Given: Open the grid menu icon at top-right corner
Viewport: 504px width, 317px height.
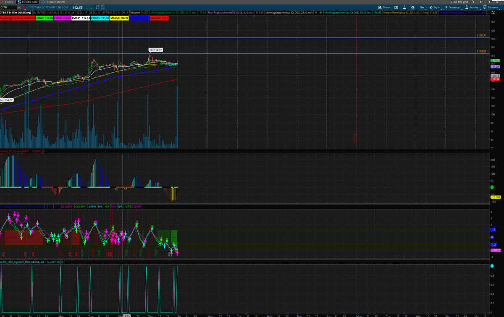Looking at the screenshot, I should [x=497, y=2].
